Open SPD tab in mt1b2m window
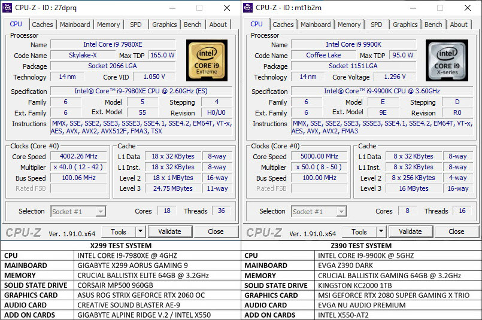482x320 pixels. [x=377, y=25]
